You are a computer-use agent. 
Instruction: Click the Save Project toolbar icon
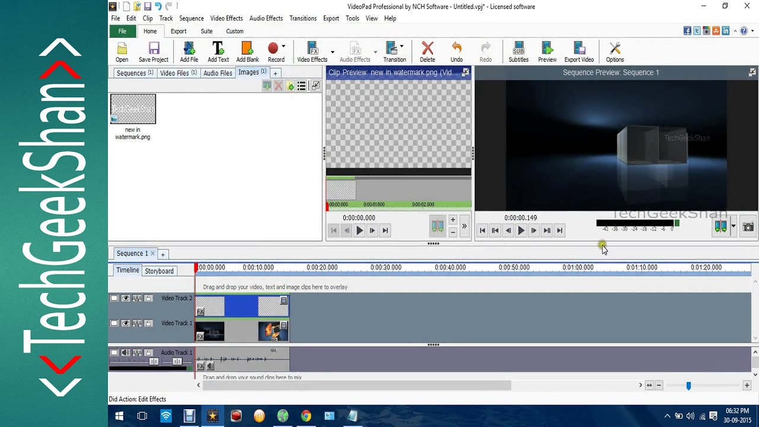pyautogui.click(x=154, y=52)
